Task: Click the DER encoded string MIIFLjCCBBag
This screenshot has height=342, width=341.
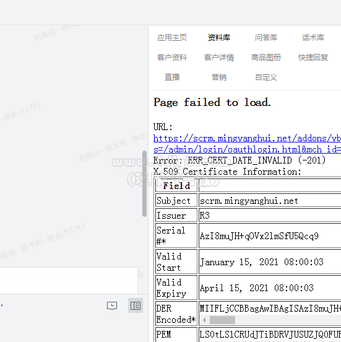Action: coord(270,309)
